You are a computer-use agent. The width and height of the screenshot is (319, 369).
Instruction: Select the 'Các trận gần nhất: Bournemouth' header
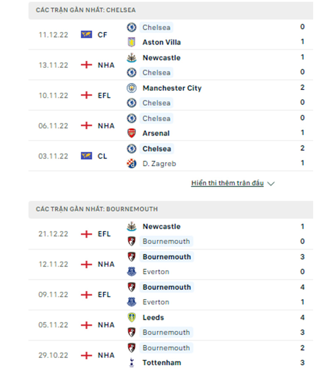171,209
